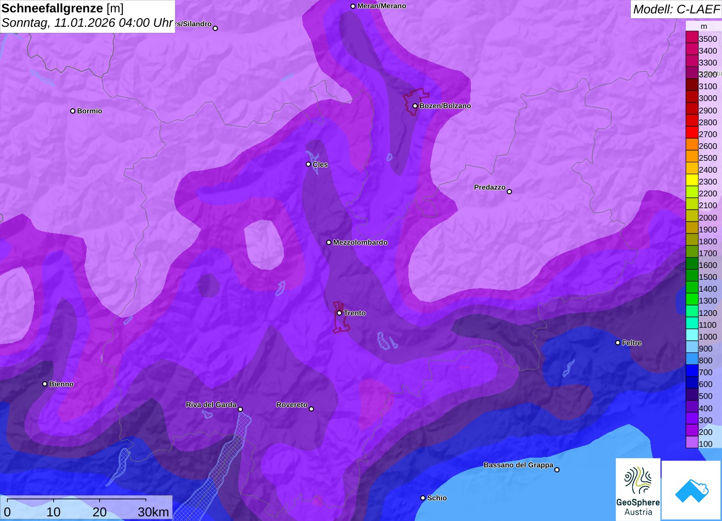The width and height of the screenshot is (722, 521).
Task: Click the Feltre location marker
Action: (618, 343)
